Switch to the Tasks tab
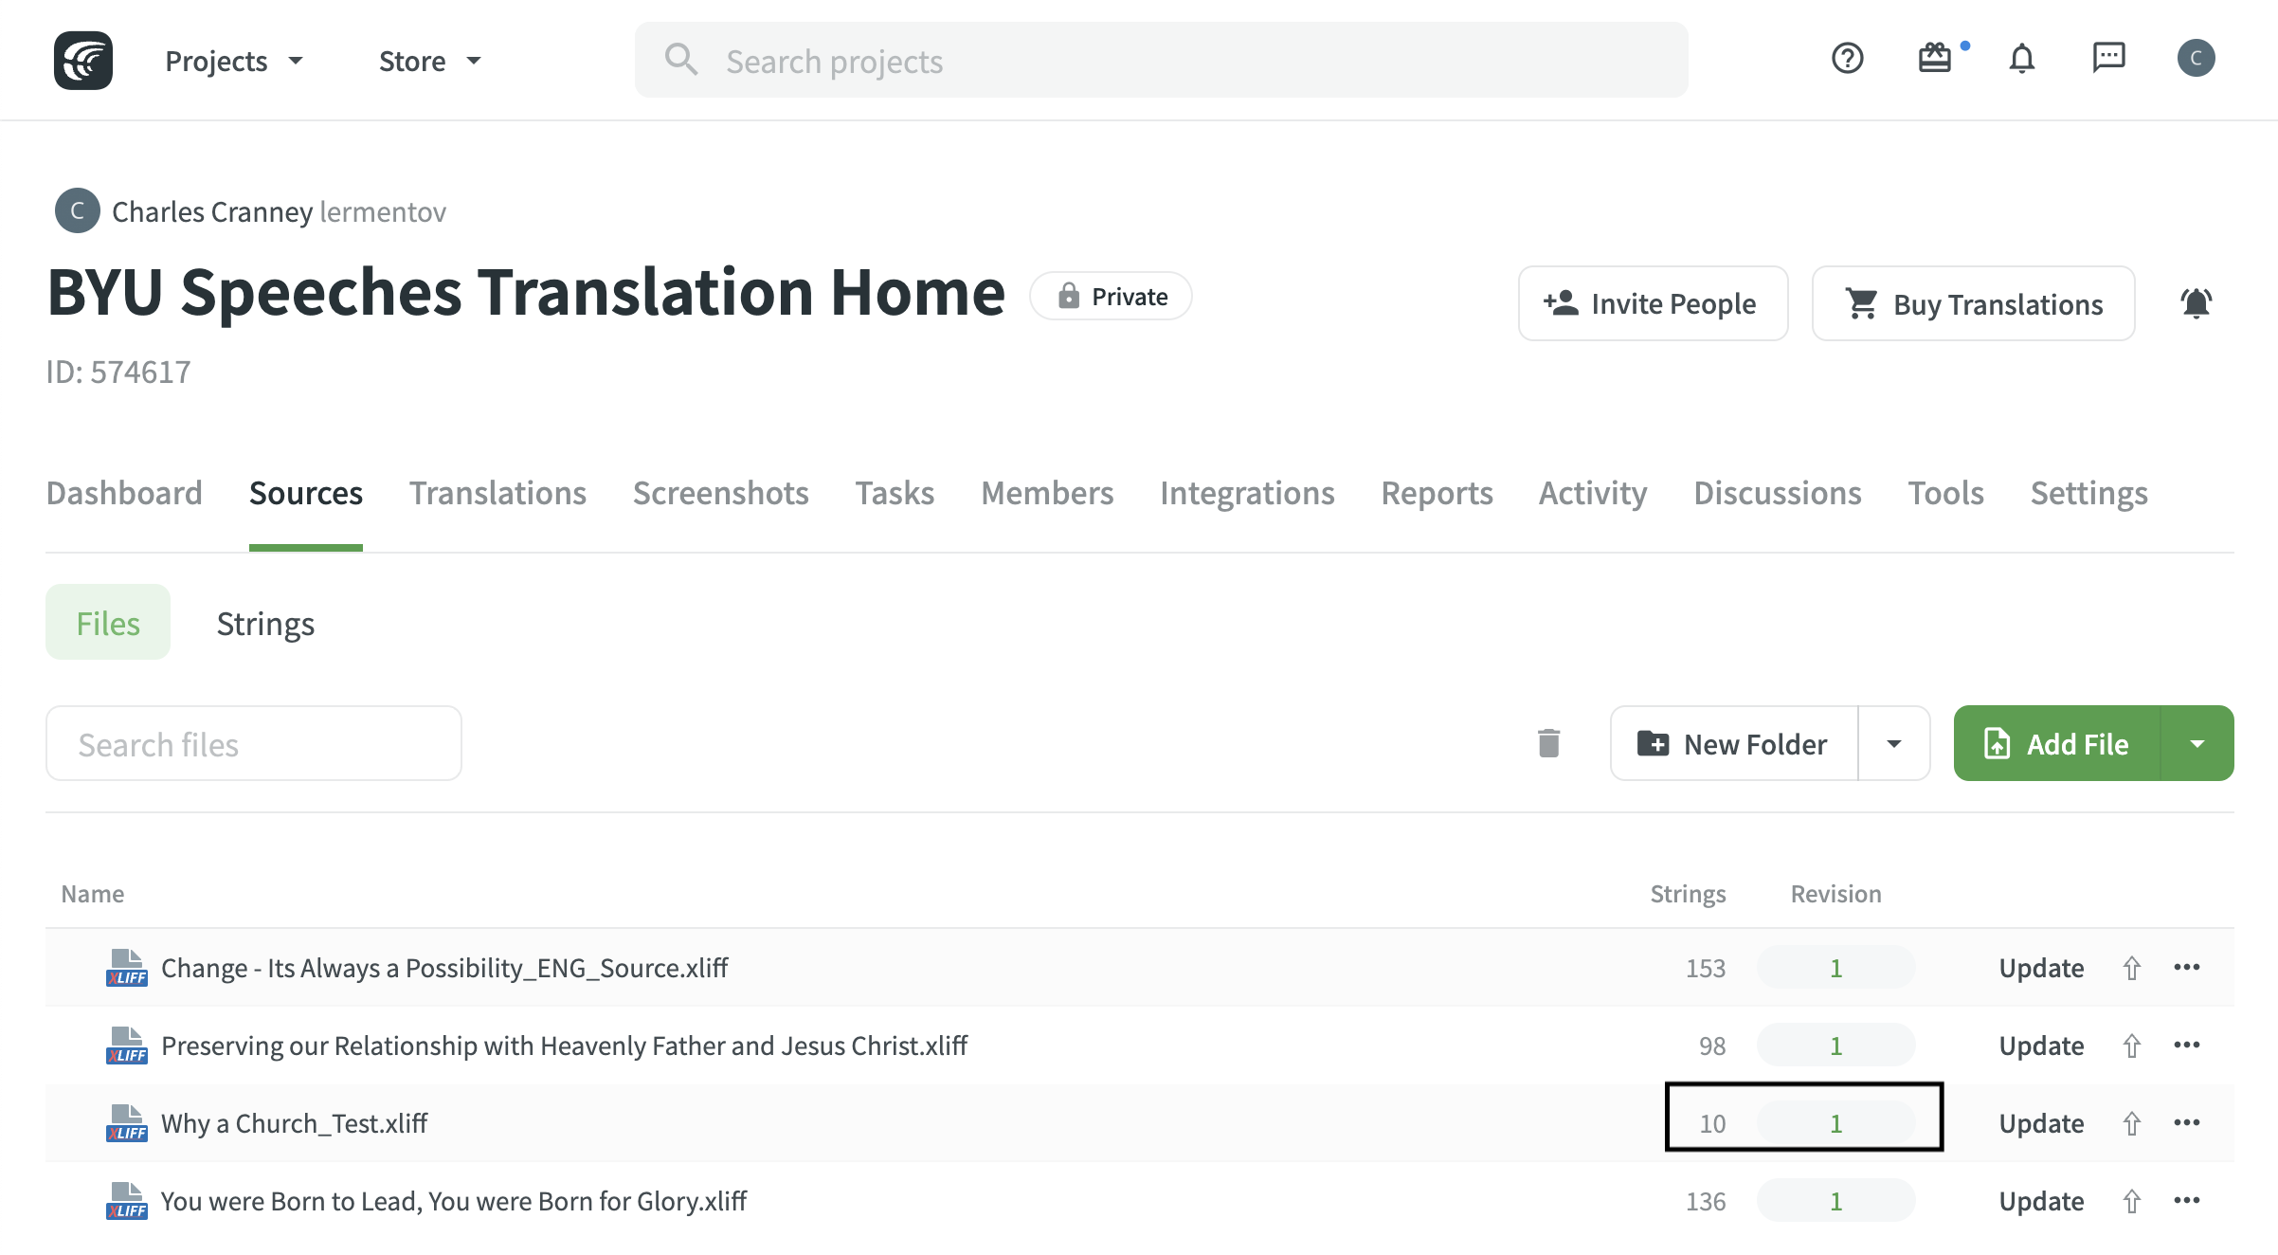This screenshot has width=2278, height=1255. click(895, 493)
